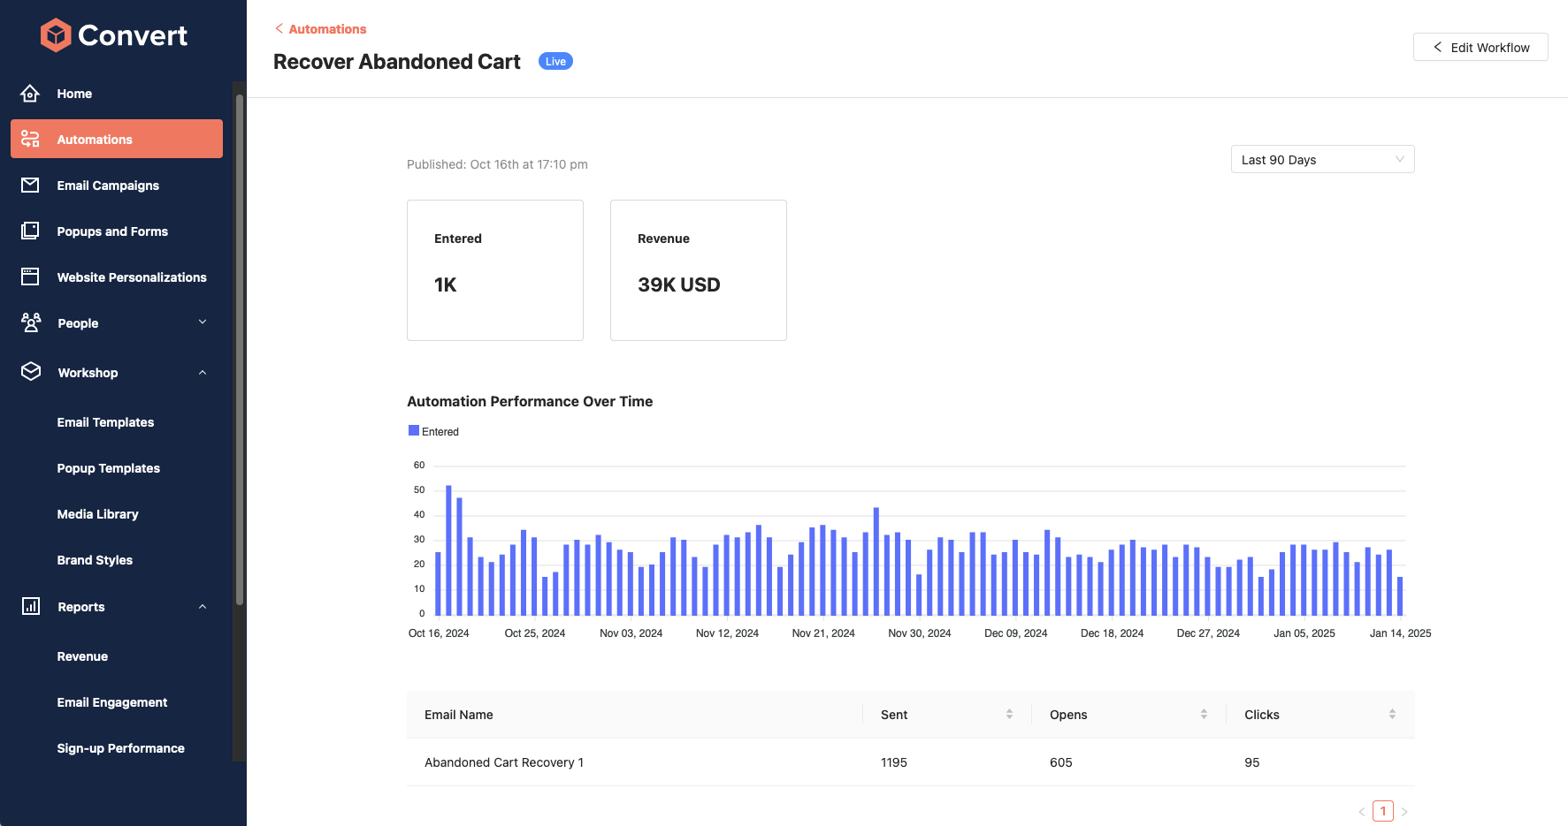Click the Workshop box icon
This screenshot has width=1568, height=826.
pyautogui.click(x=31, y=372)
